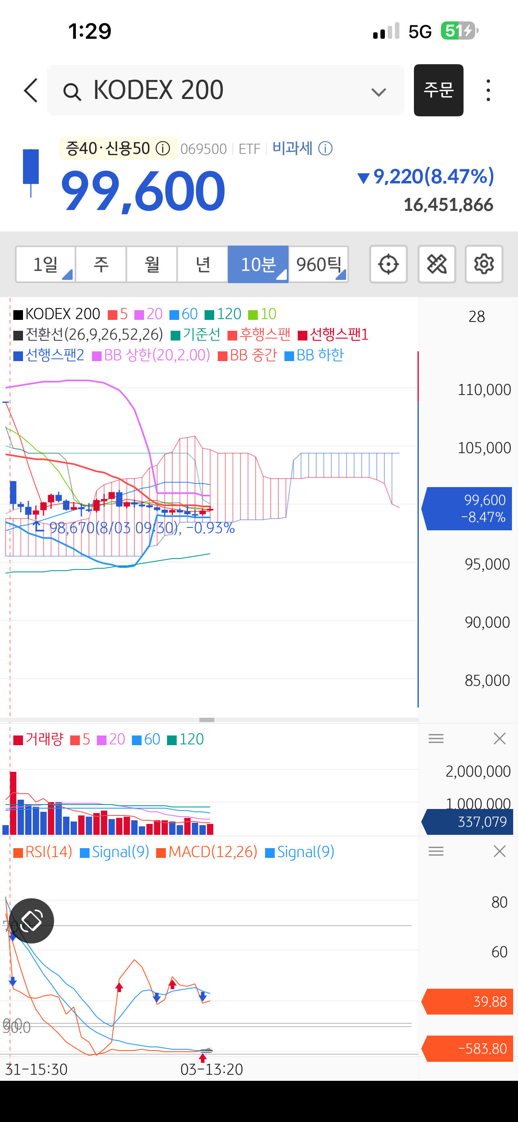Tap the green 10 moving average swatch

tap(253, 315)
